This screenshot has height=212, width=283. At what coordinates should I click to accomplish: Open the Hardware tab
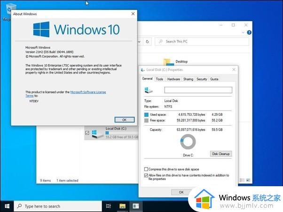coord(173,79)
